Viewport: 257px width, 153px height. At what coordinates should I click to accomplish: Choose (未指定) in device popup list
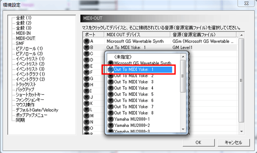coord(123,57)
